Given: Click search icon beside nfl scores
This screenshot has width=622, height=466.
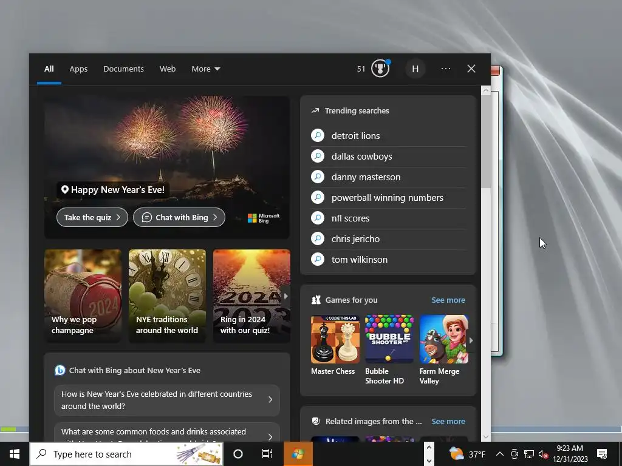Looking at the screenshot, I should pyautogui.click(x=318, y=218).
